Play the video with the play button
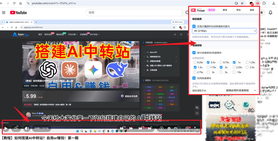Viewport: 278px width, 141px height. pos(6,128)
